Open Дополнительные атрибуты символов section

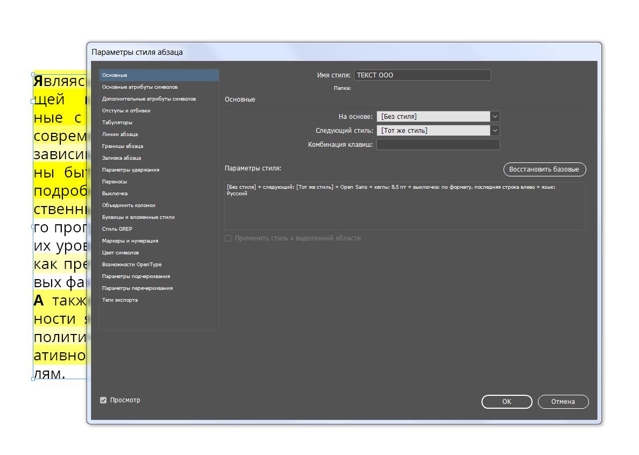(159, 98)
